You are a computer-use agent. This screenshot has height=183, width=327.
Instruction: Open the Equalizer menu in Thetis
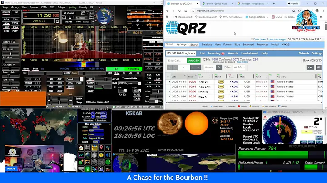(x=34, y=7)
